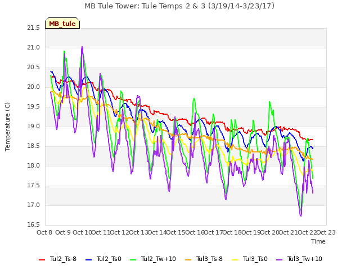The image size is (360, 270).
Task: Click the Oct 13 x-axis tick label
Action: [139, 232]
